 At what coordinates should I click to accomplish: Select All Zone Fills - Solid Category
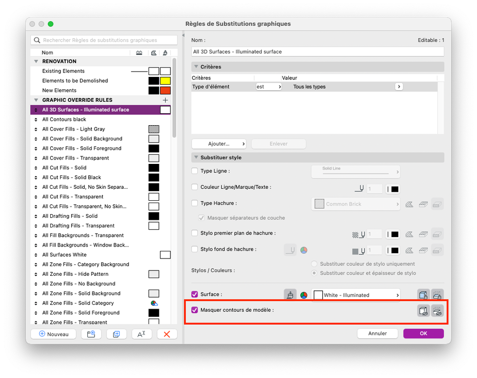[101, 303]
